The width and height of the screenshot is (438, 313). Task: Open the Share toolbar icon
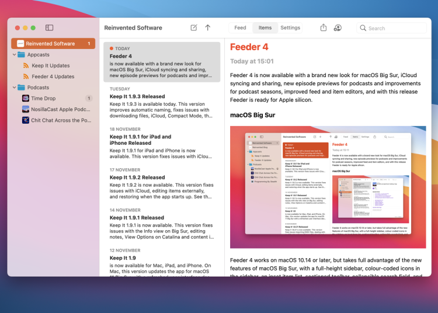pos(324,27)
